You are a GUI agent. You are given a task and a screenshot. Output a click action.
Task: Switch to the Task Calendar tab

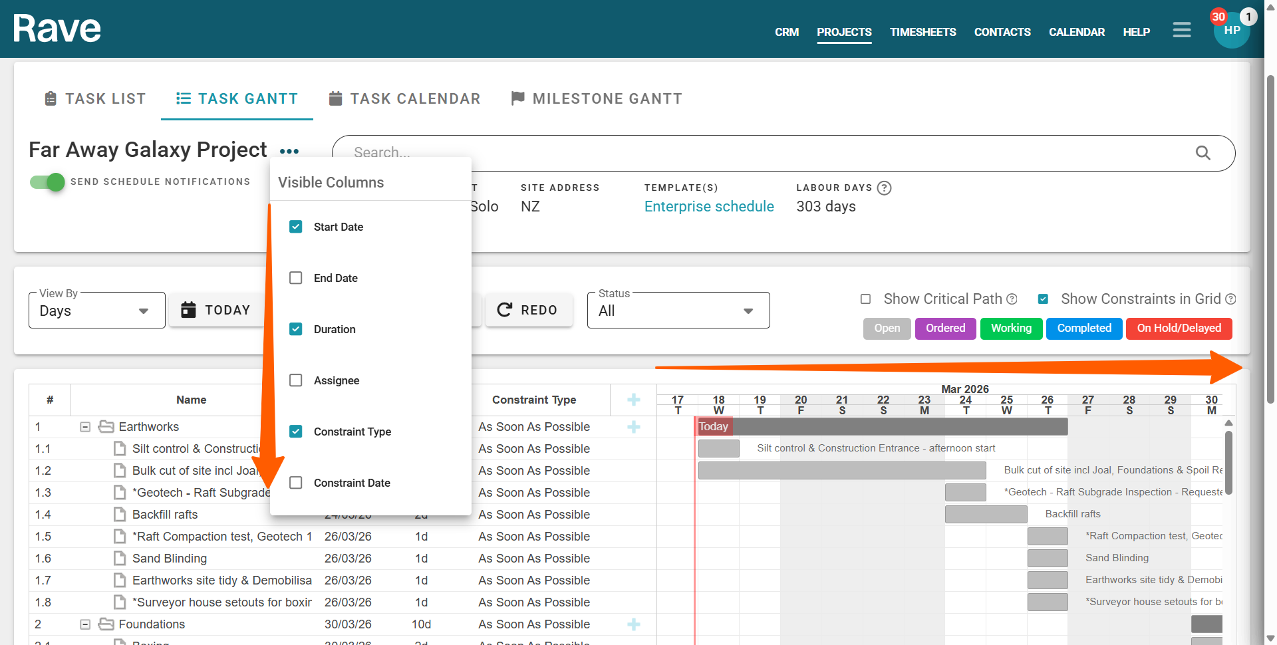[x=404, y=99]
